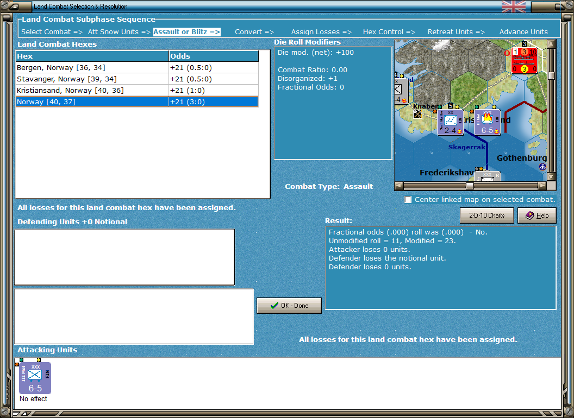Select the 6-5 unit under Attacking Units
This screenshot has height=418, width=574.
[35, 378]
